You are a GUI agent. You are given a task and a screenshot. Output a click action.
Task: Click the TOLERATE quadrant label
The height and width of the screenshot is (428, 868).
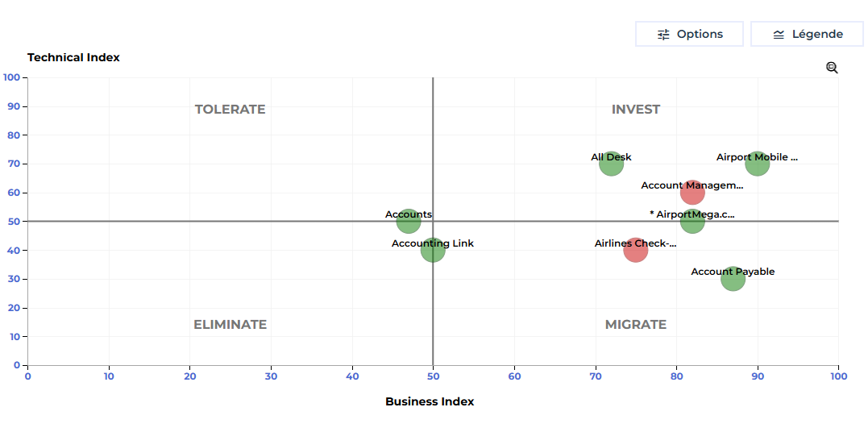coord(230,110)
